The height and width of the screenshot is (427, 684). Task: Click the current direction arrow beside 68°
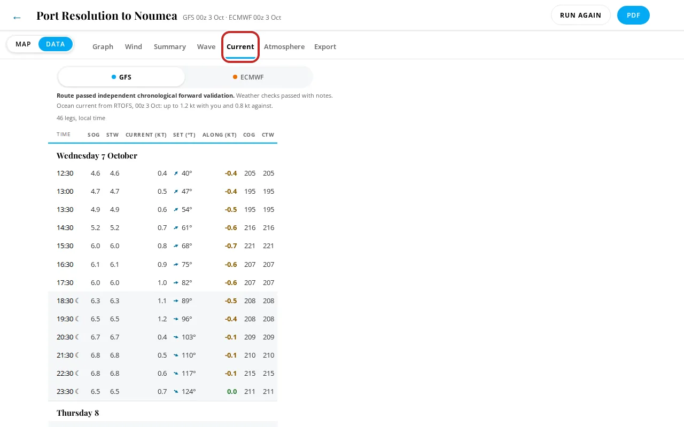[x=176, y=246]
